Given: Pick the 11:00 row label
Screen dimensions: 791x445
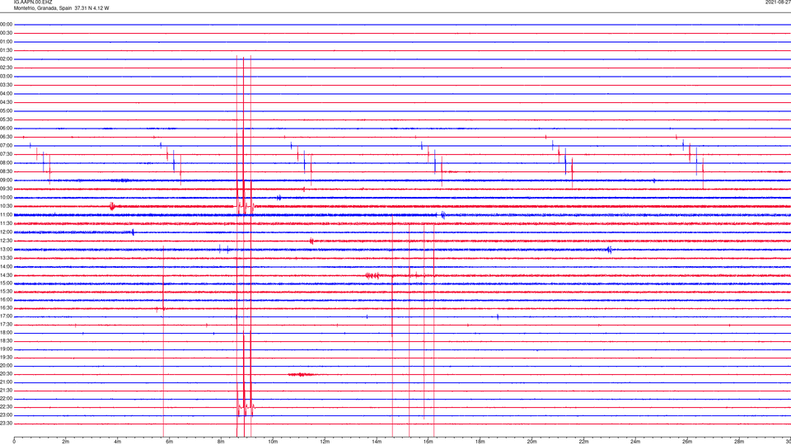Looking at the screenshot, I should point(7,215).
